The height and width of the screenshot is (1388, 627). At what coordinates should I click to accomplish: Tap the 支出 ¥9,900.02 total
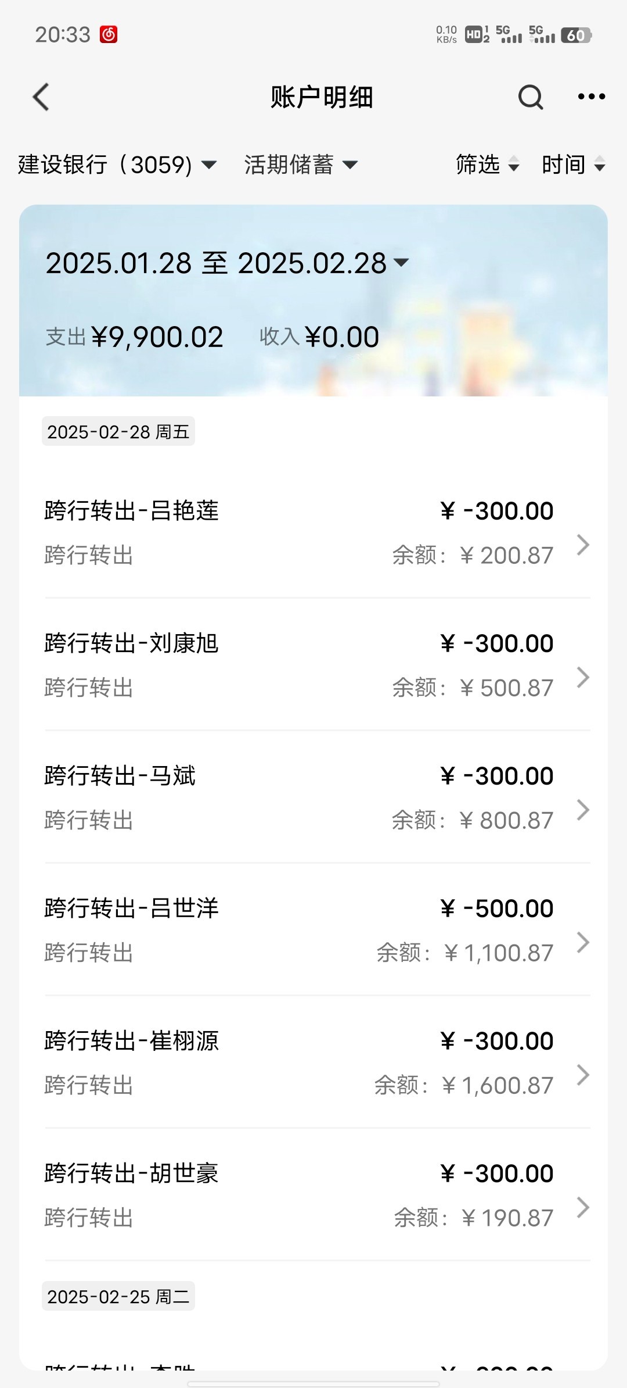pyautogui.click(x=135, y=337)
